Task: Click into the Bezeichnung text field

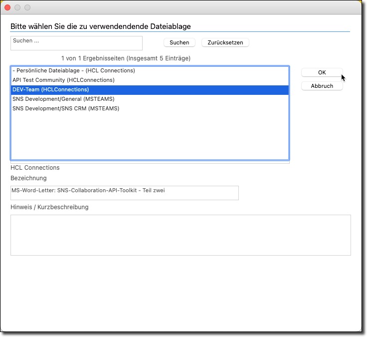Action: pyautogui.click(x=125, y=193)
